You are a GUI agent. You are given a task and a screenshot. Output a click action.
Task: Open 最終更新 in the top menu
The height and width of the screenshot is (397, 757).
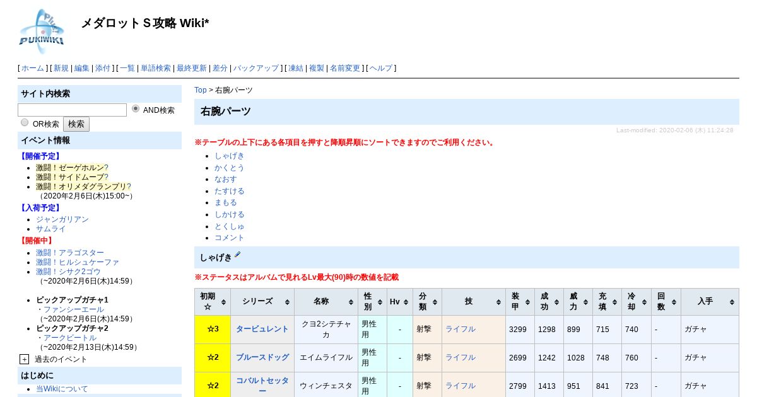(x=192, y=68)
